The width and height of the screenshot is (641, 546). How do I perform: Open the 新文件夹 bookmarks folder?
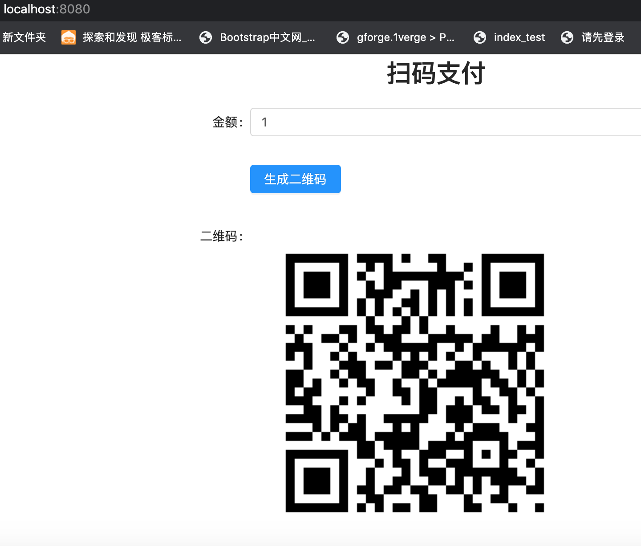tap(24, 37)
